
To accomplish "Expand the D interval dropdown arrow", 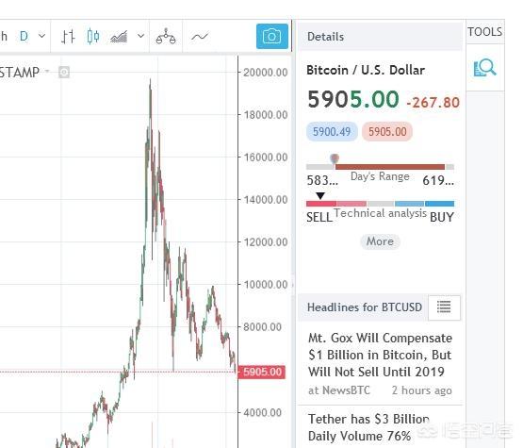I will (x=41, y=36).
